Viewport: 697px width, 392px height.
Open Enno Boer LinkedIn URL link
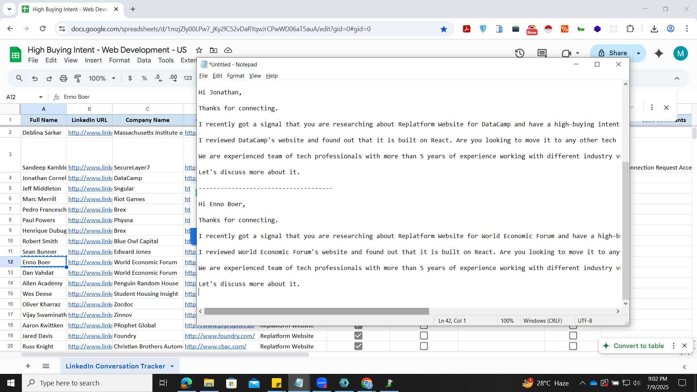click(90, 262)
